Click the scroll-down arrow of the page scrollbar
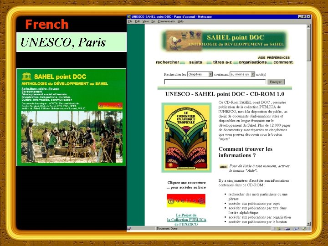The image size is (328, 246). (x=308, y=224)
